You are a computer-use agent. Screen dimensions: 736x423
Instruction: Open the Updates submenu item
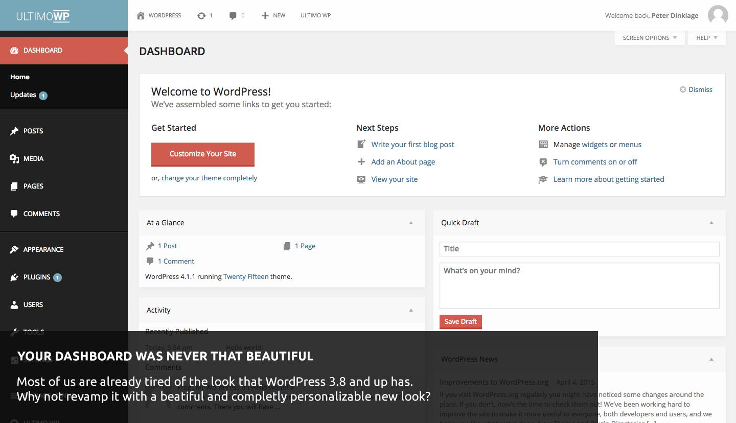click(23, 95)
